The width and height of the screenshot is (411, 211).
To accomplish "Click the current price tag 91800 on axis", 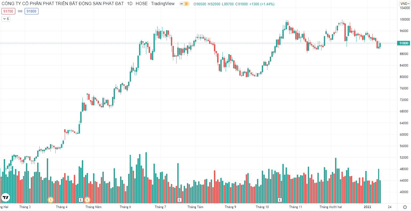I will (404, 43).
